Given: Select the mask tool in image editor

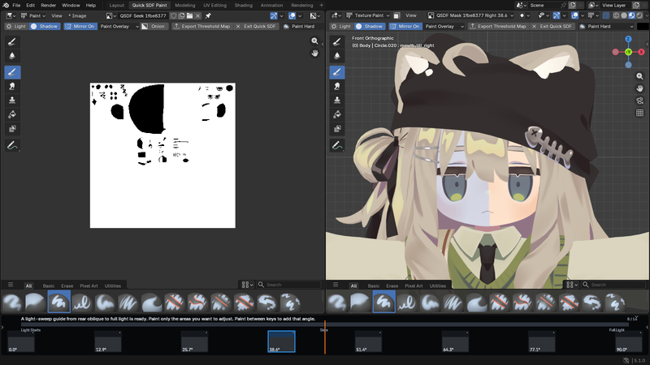Looking at the screenshot, I should point(12,129).
